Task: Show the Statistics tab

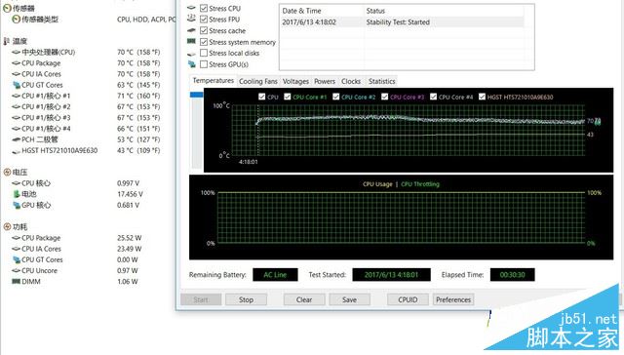Action: click(381, 81)
